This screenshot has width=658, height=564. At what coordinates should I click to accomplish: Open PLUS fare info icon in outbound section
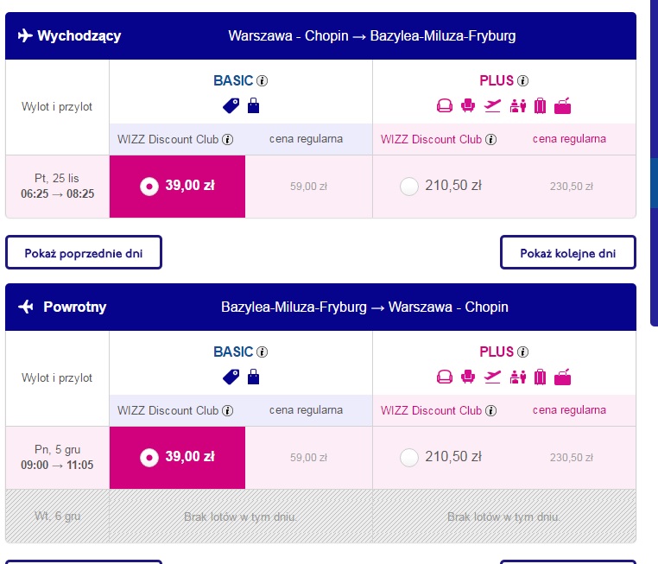point(522,80)
